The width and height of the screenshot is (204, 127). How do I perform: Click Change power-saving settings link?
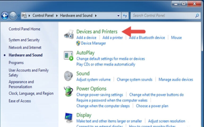pyautogui.click(x=100, y=95)
